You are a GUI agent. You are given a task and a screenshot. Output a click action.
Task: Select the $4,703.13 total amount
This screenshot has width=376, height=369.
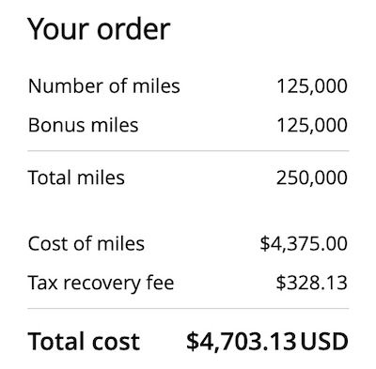click(x=242, y=342)
